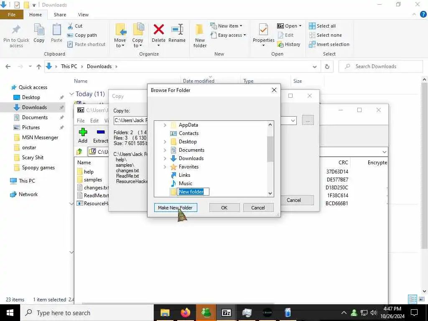Expand the Favorites tree node
This screenshot has width=428, height=321.
165,167
